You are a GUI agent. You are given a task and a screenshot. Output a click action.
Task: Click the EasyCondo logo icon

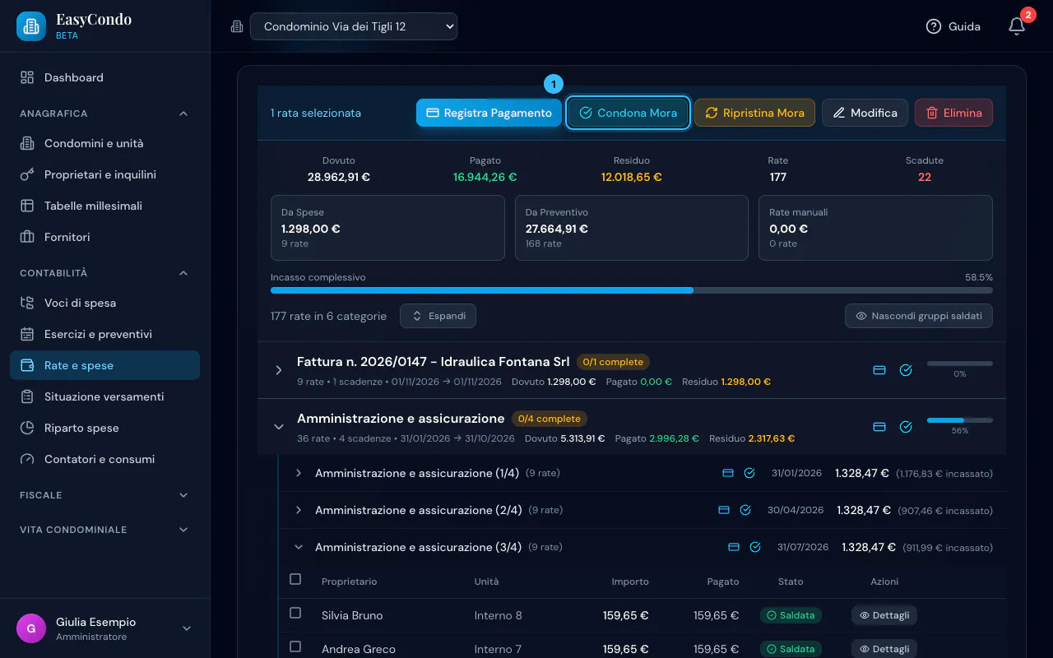(31, 26)
